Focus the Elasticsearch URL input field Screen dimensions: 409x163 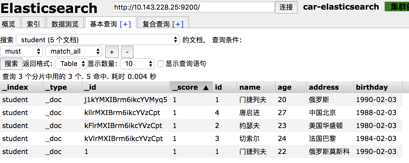(193, 7)
